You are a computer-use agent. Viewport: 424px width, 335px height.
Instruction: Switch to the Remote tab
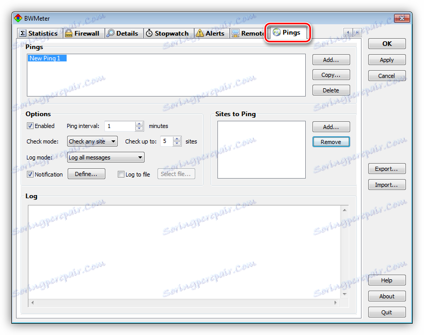click(x=247, y=33)
